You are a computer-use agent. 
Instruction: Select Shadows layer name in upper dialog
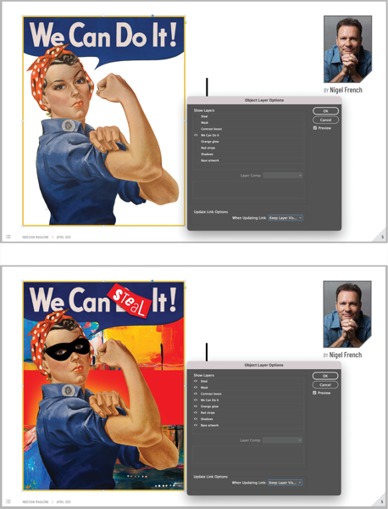pyautogui.click(x=207, y=154)
